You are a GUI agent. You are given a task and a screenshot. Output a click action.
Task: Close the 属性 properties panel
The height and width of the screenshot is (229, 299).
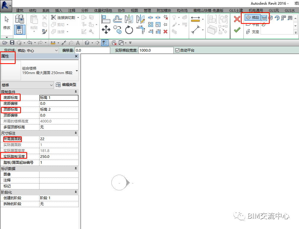click(76, 56)
